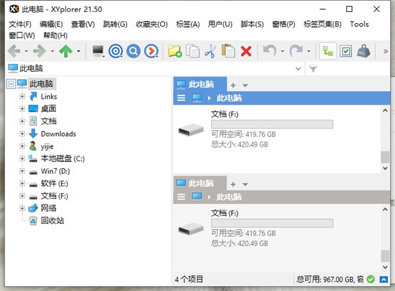Open lower pane tab list dropdown
Viewport: 395px width, 291px height.
245,184
